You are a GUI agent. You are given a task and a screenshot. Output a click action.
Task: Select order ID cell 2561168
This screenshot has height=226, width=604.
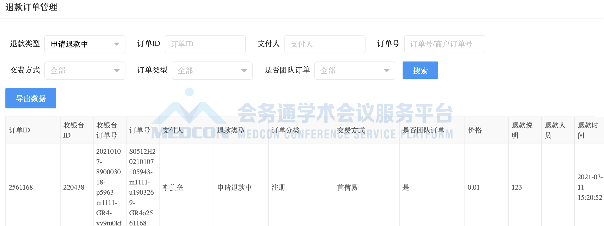(x=21, y=187)
